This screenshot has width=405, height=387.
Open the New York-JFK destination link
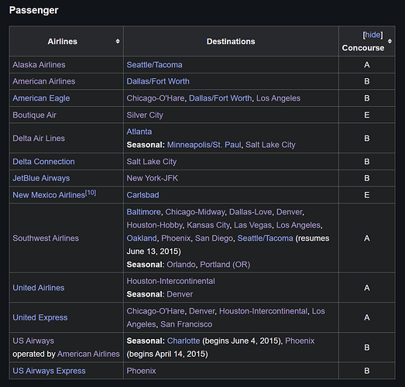153,178
